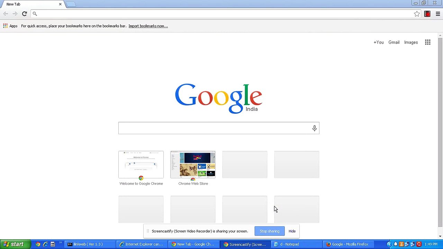
Task: Click the Google logo
Action: 218,99
